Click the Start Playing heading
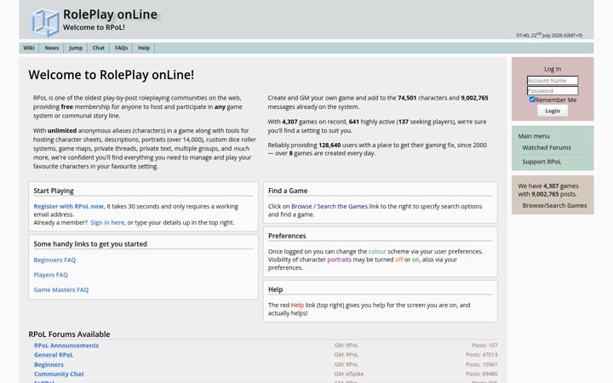This screenshot has height=383, width=613. tap(54, 191)
